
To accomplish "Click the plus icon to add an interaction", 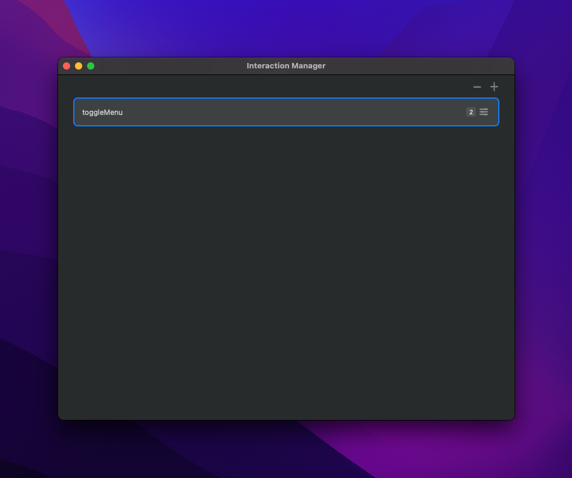I will point(494,87).
